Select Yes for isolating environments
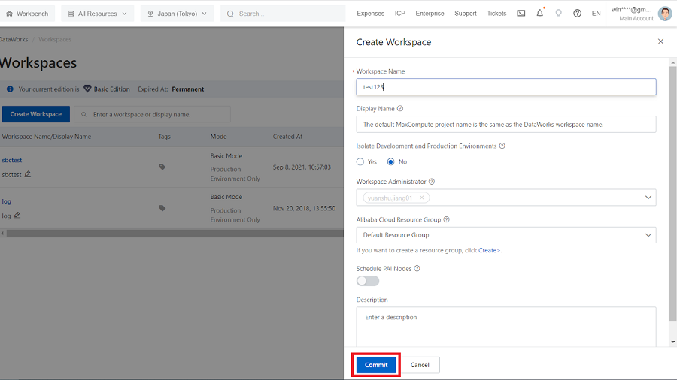Screen dimensions: 677x380 pos(360,162)
